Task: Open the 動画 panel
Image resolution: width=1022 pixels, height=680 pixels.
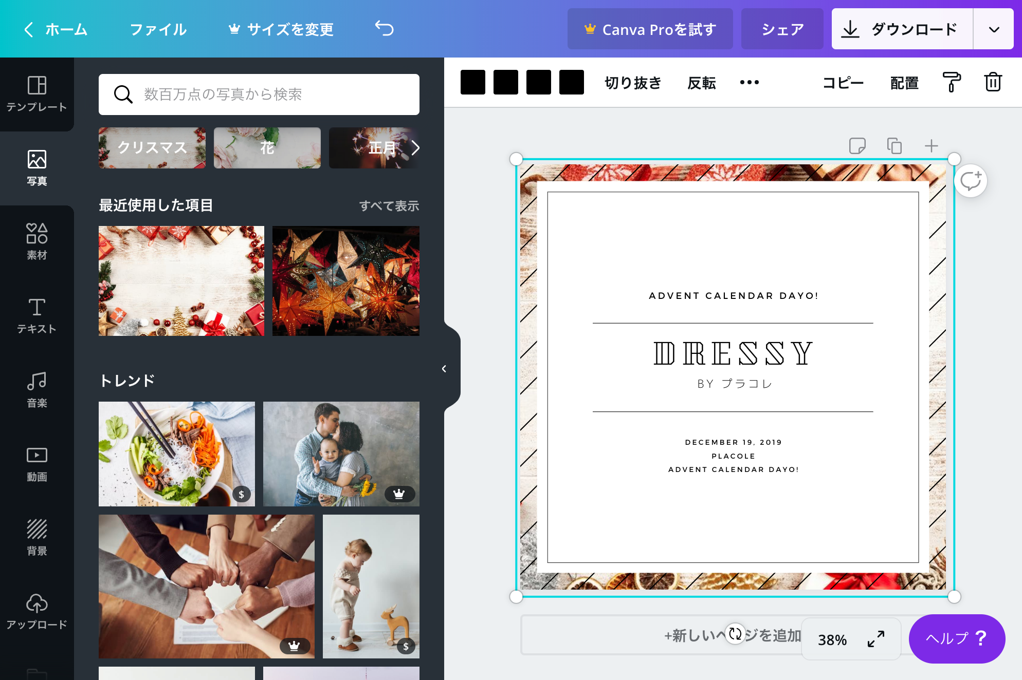Action: point(36,462)
